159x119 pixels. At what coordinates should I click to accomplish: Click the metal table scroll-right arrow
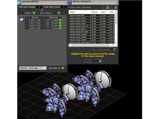[x=113, y=45]
